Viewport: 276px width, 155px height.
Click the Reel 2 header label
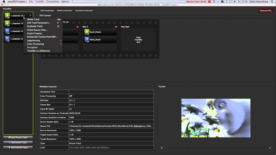tap(85, 27)
